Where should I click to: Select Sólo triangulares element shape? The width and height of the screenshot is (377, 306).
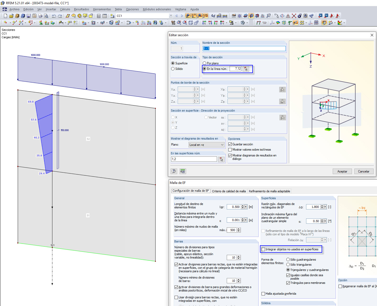tap(288, 265)
